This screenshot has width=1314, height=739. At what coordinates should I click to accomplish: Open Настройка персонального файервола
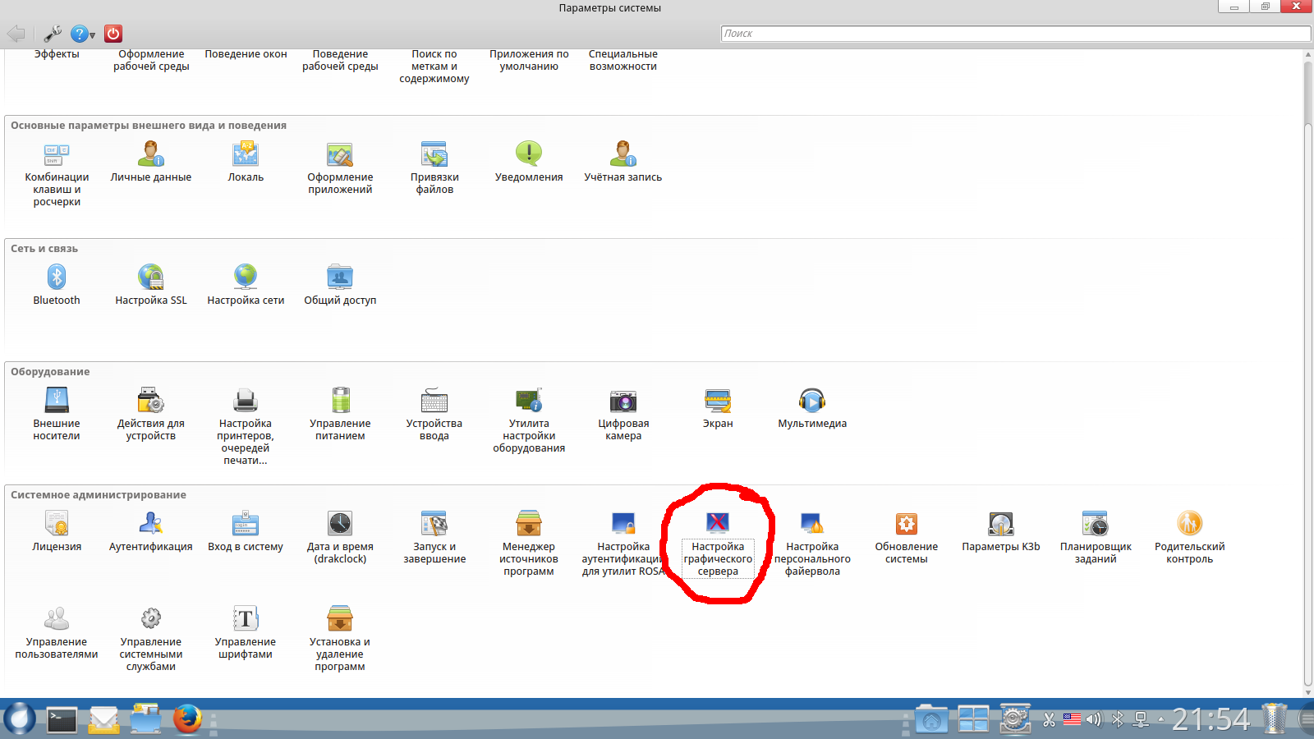(x=812, y=544)
